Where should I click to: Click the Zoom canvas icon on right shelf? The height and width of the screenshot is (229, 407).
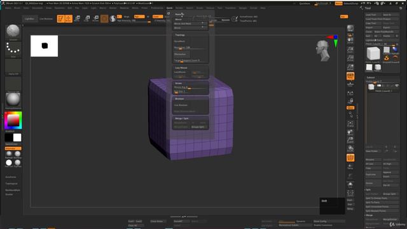point(350,50)
